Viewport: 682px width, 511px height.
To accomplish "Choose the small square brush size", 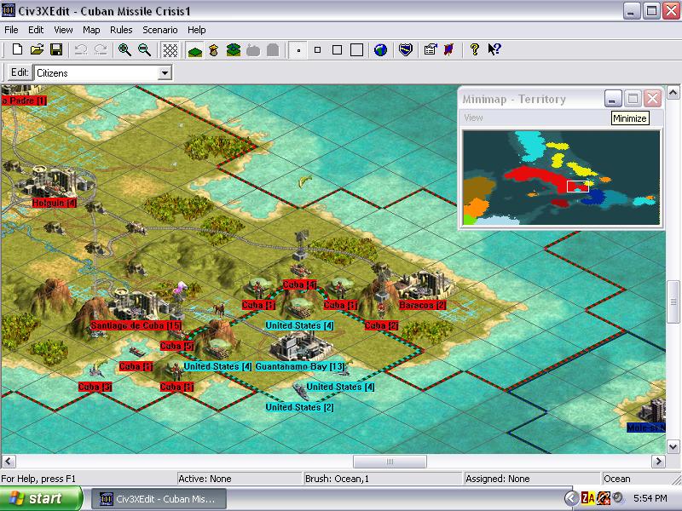I will coord(317,50).
